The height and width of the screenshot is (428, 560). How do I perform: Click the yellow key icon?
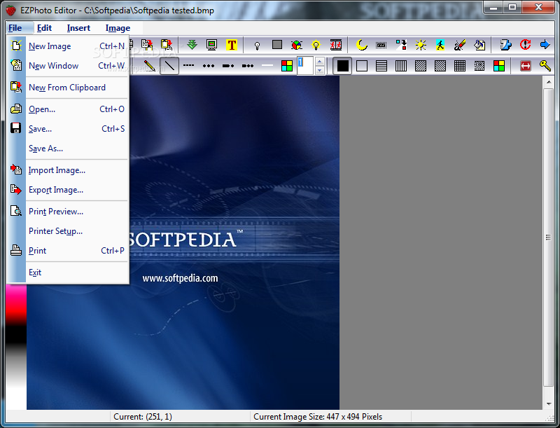tap(545, 66)
